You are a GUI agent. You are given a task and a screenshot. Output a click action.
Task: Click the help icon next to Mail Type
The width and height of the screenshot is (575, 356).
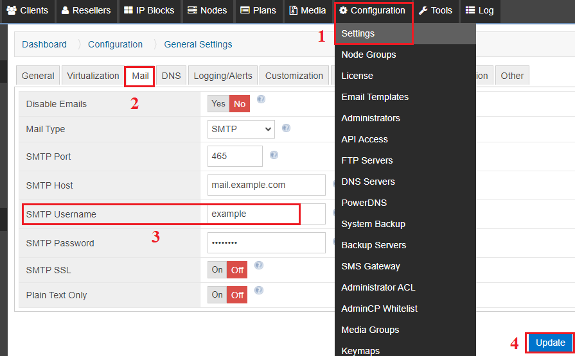(x=286, y=128)
